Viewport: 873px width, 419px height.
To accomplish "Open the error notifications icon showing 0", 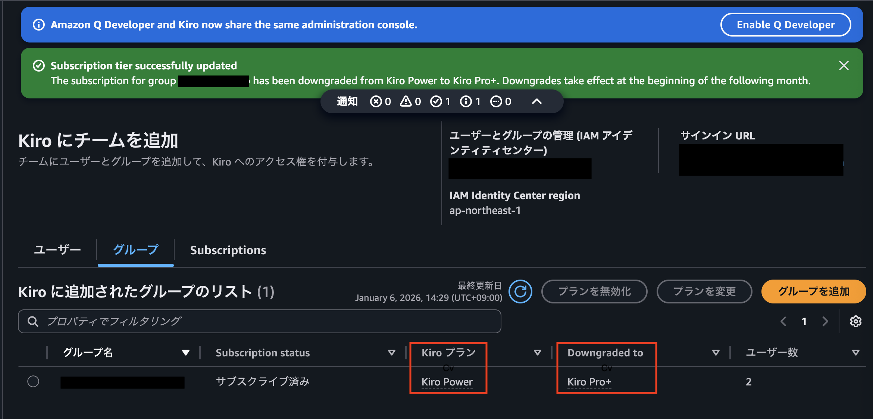I will click(x=376, y=101).
